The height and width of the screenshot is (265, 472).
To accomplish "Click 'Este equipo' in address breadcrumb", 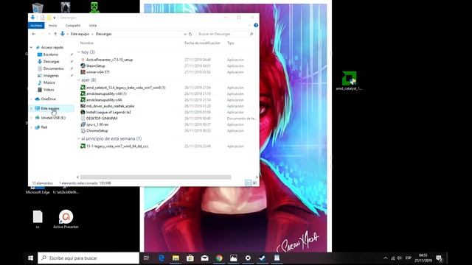I will tap(80, 35).
